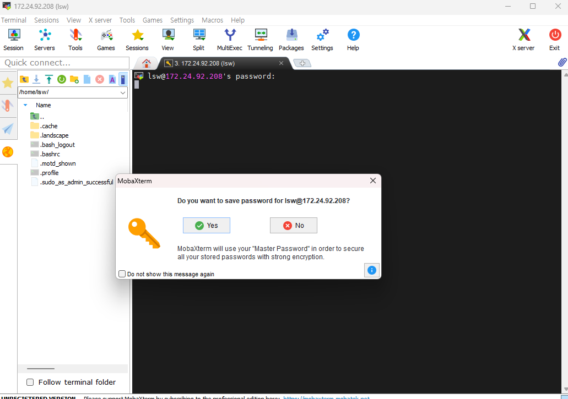The image size is (568, 399).
Task: Open the Games menu
Action: 153,20
